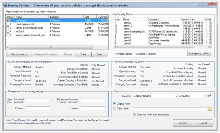
Task: Click the Permission Password input field
Action: pos(93,100)
